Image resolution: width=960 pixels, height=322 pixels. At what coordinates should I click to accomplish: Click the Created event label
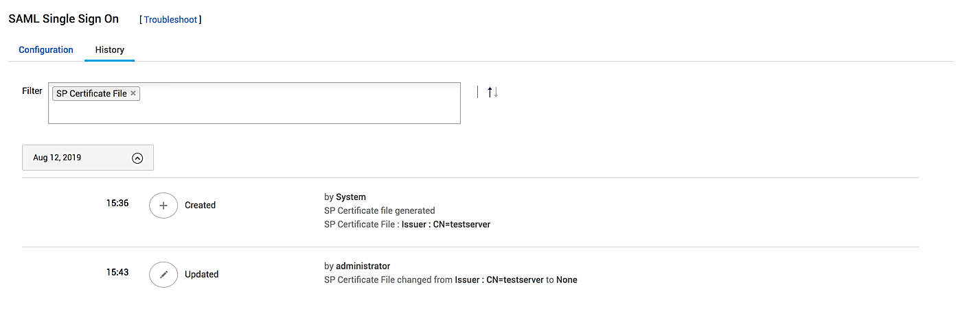[x=200, y=205]
